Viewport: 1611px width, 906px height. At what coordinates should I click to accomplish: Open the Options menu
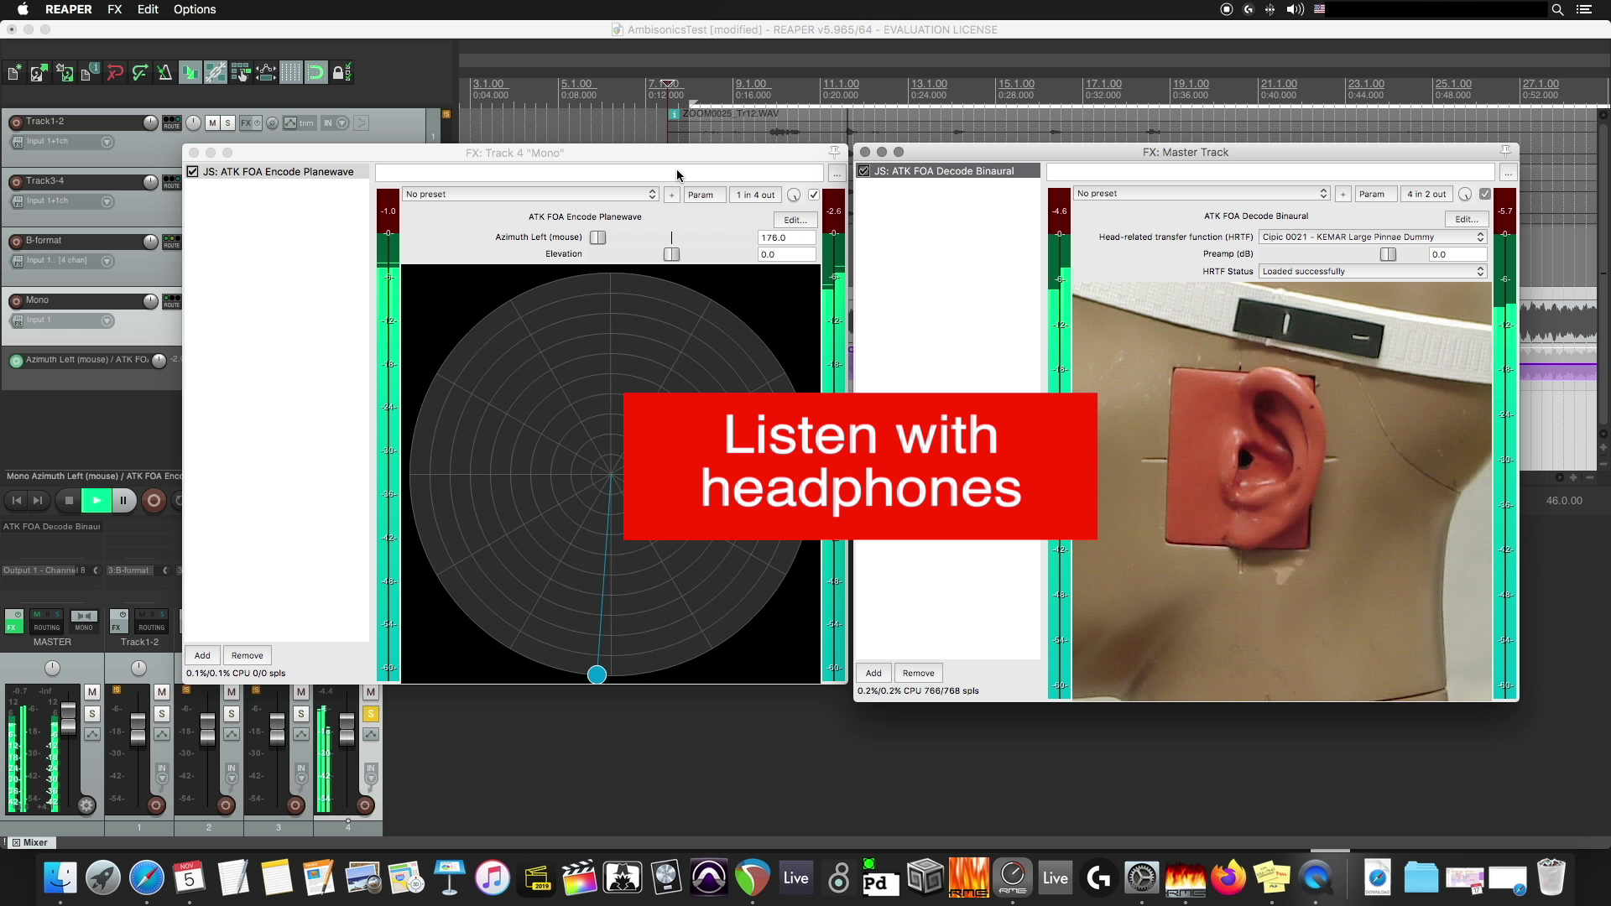[x=195, y=9]
